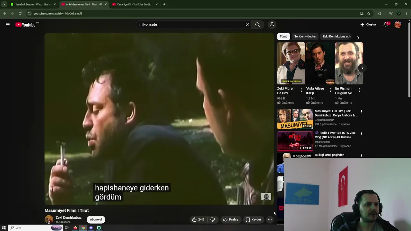Image resolution: width=411 pixels, height=231 pixels.
Task: Open the Oluştur create menu
Action: pos(368,25)
